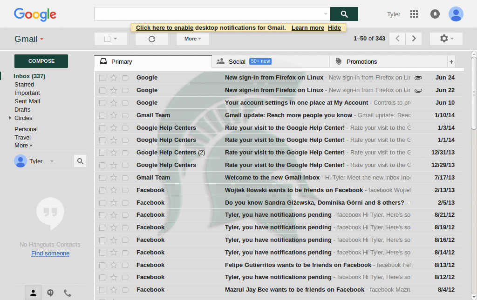Click Find someone link

click(x=50, y=253)
